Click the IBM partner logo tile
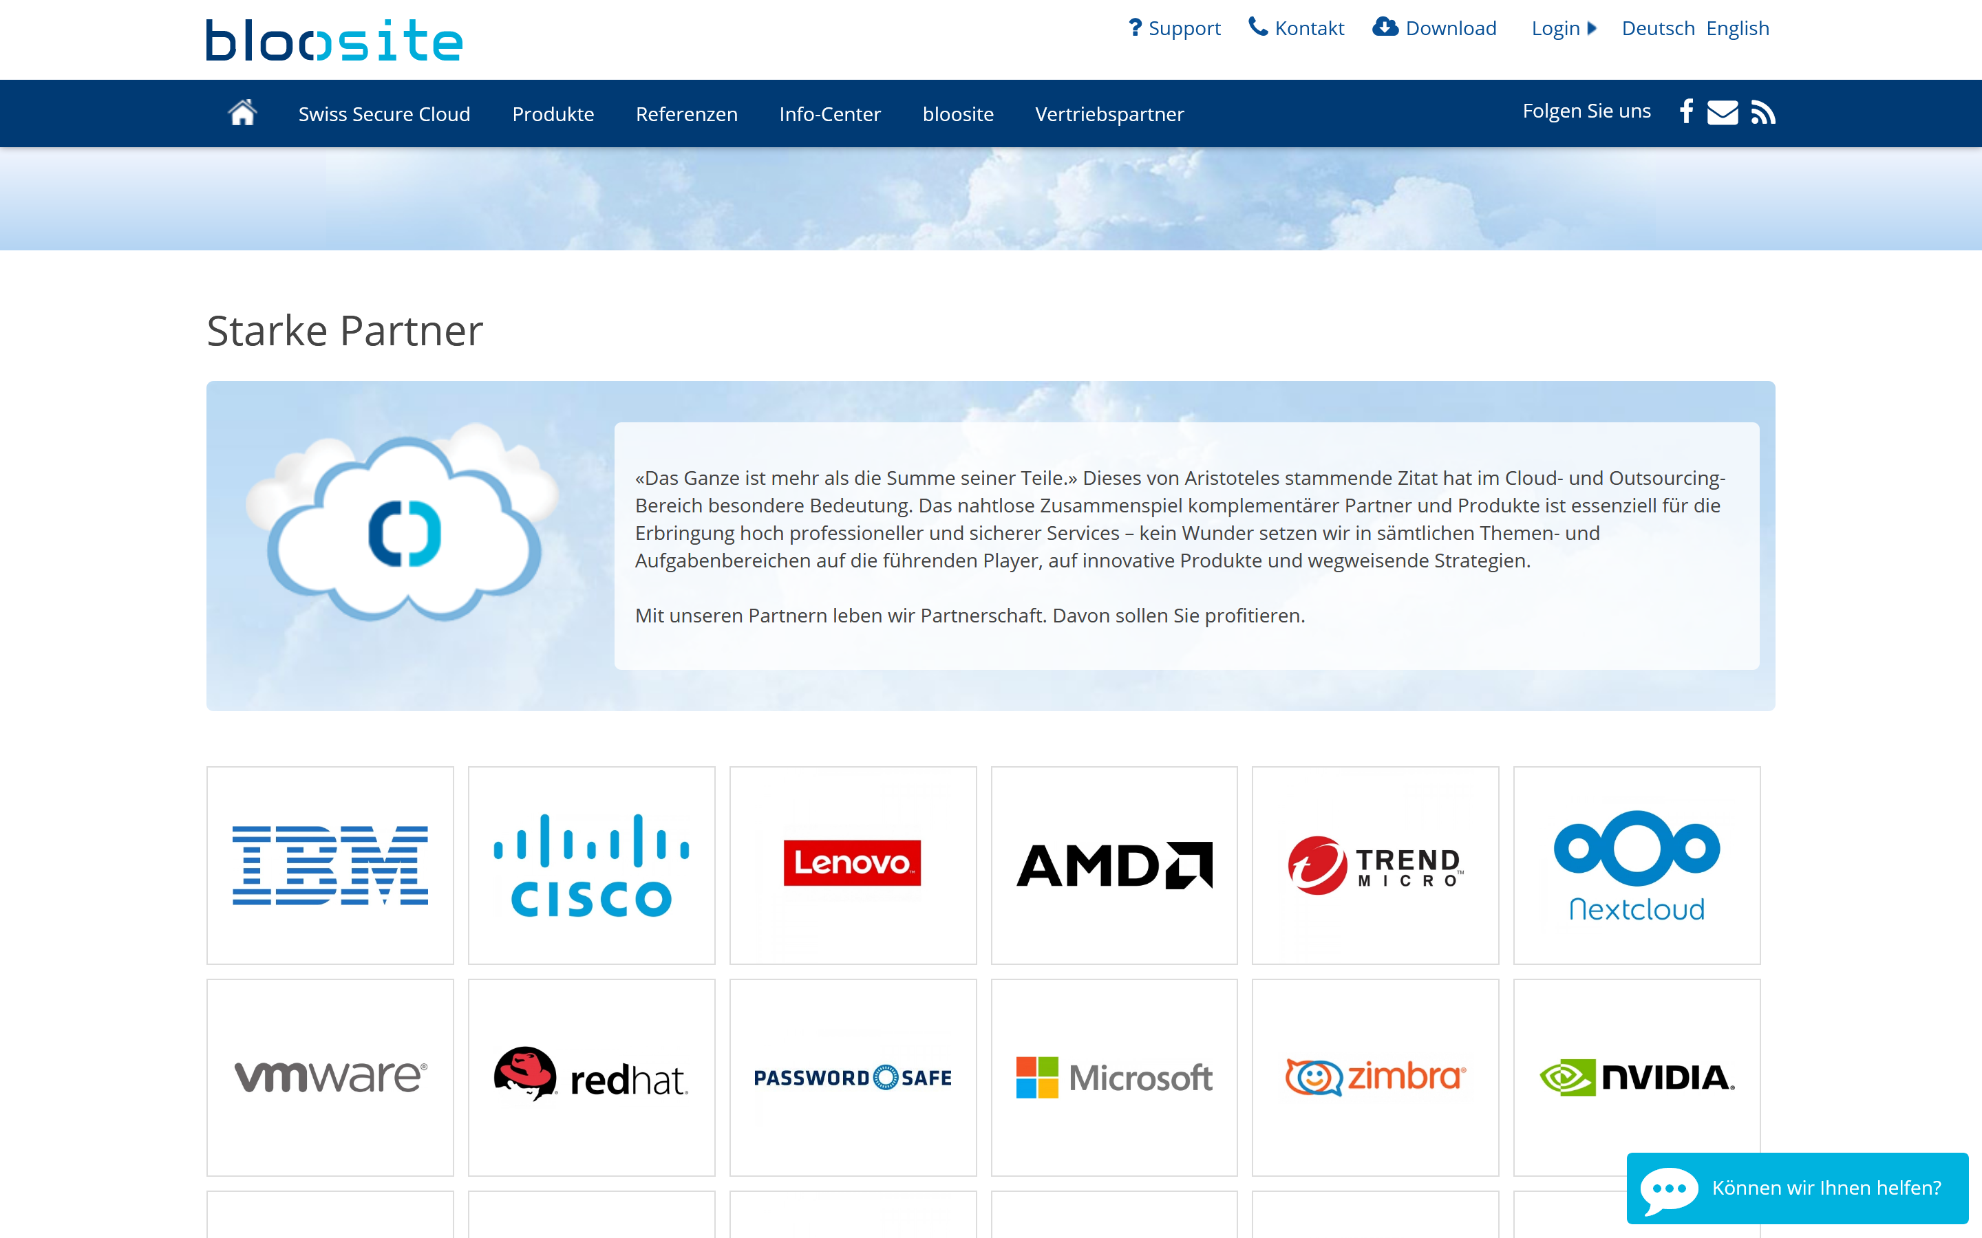The image size is (1982, 1238). coord(330,865)
